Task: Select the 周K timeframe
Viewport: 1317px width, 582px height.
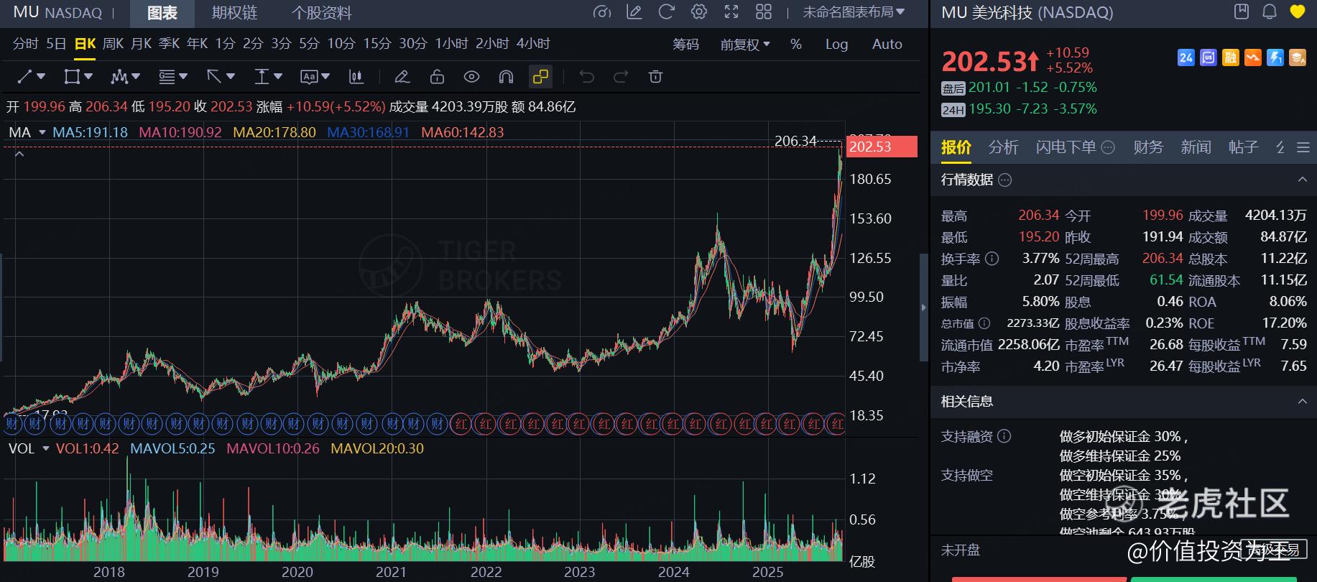Action: pos(113,44)
